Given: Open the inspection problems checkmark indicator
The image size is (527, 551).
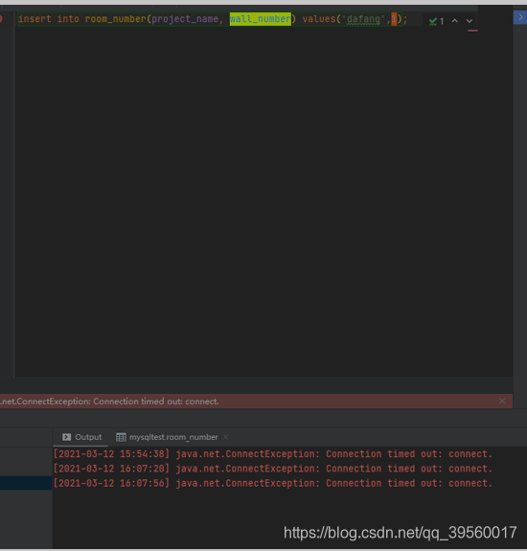Looking at the screenshot, I should [436, 21].
